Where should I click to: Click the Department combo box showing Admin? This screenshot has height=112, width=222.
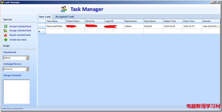pyautogui.click(x=16, y=58)
